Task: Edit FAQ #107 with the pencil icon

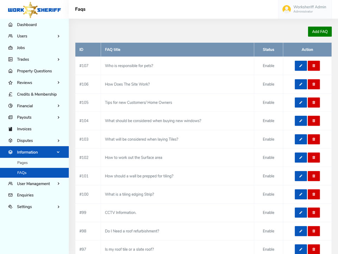Action: (301, 66)
